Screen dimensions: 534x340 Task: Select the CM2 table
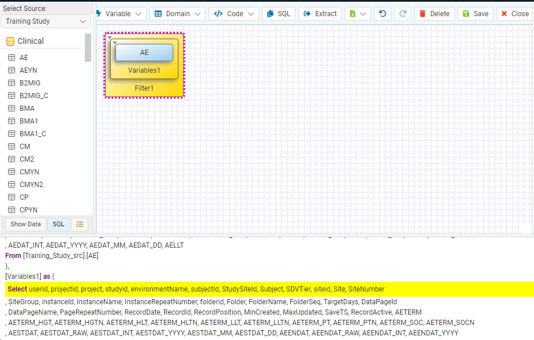27,159
